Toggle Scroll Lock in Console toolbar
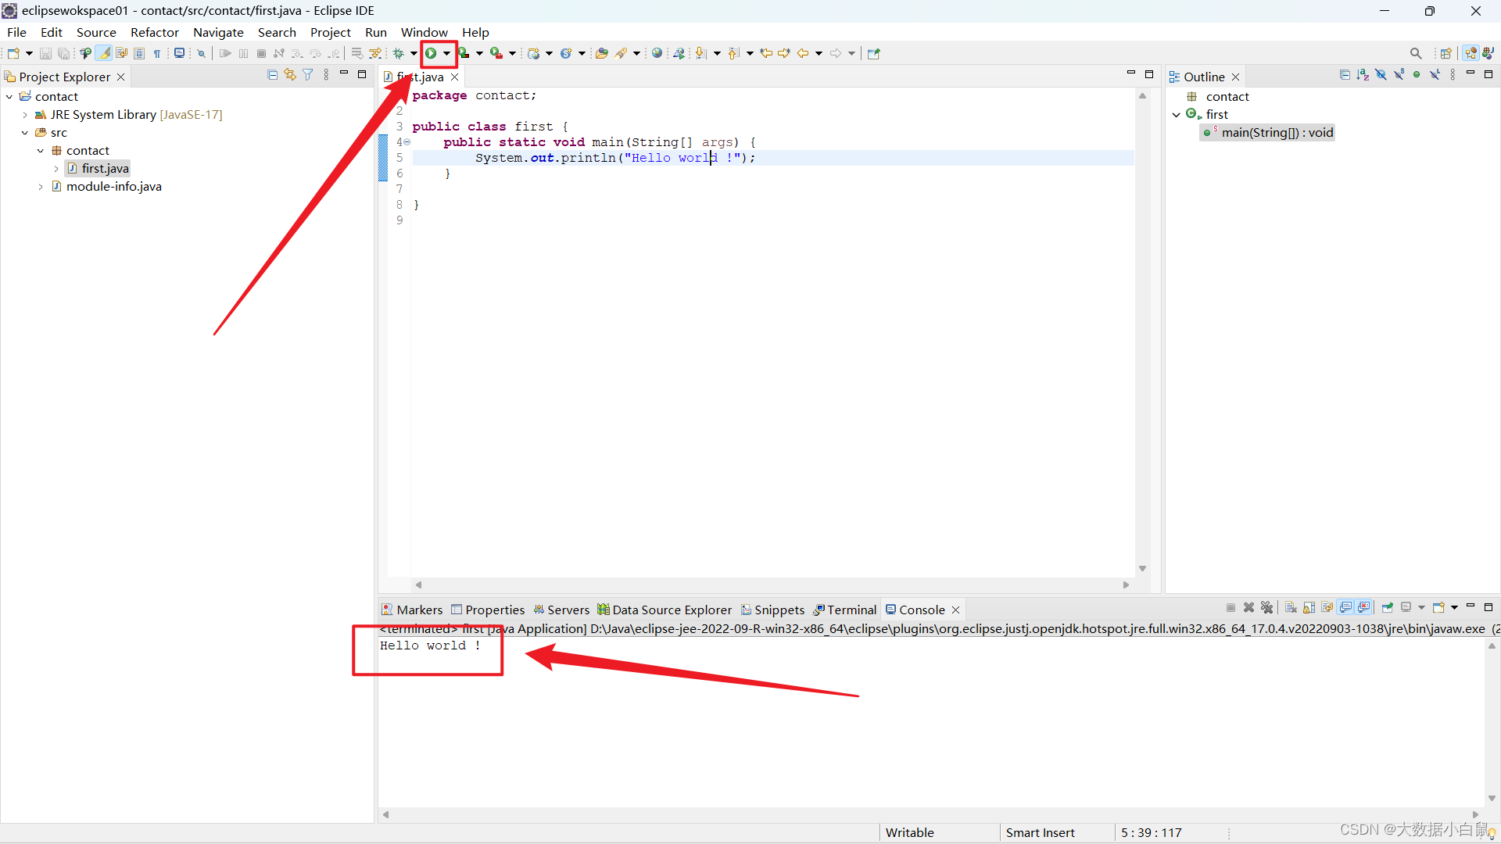The image size is (1501, 844). [1309, 608]
